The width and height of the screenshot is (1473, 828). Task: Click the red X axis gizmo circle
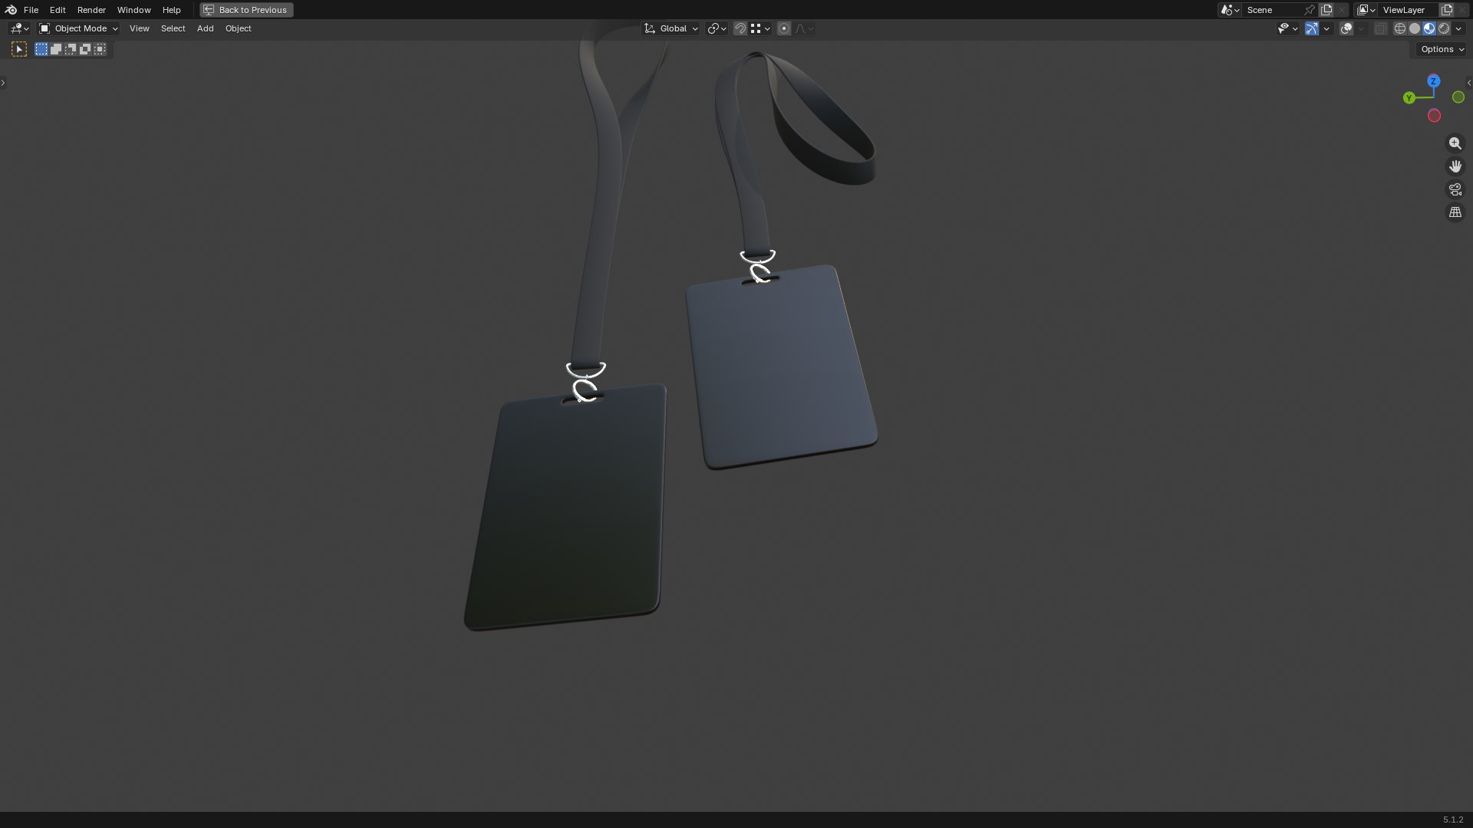(1434, 116)
